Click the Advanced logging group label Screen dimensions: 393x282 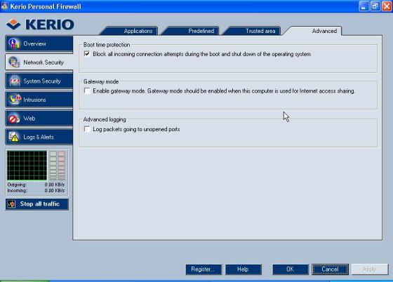pyautogui.click(x=105, y=119)
